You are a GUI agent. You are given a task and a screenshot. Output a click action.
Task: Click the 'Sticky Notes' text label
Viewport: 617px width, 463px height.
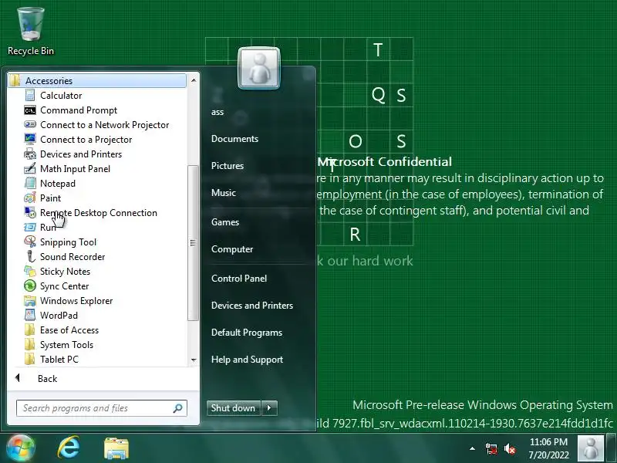click(65, 272)
